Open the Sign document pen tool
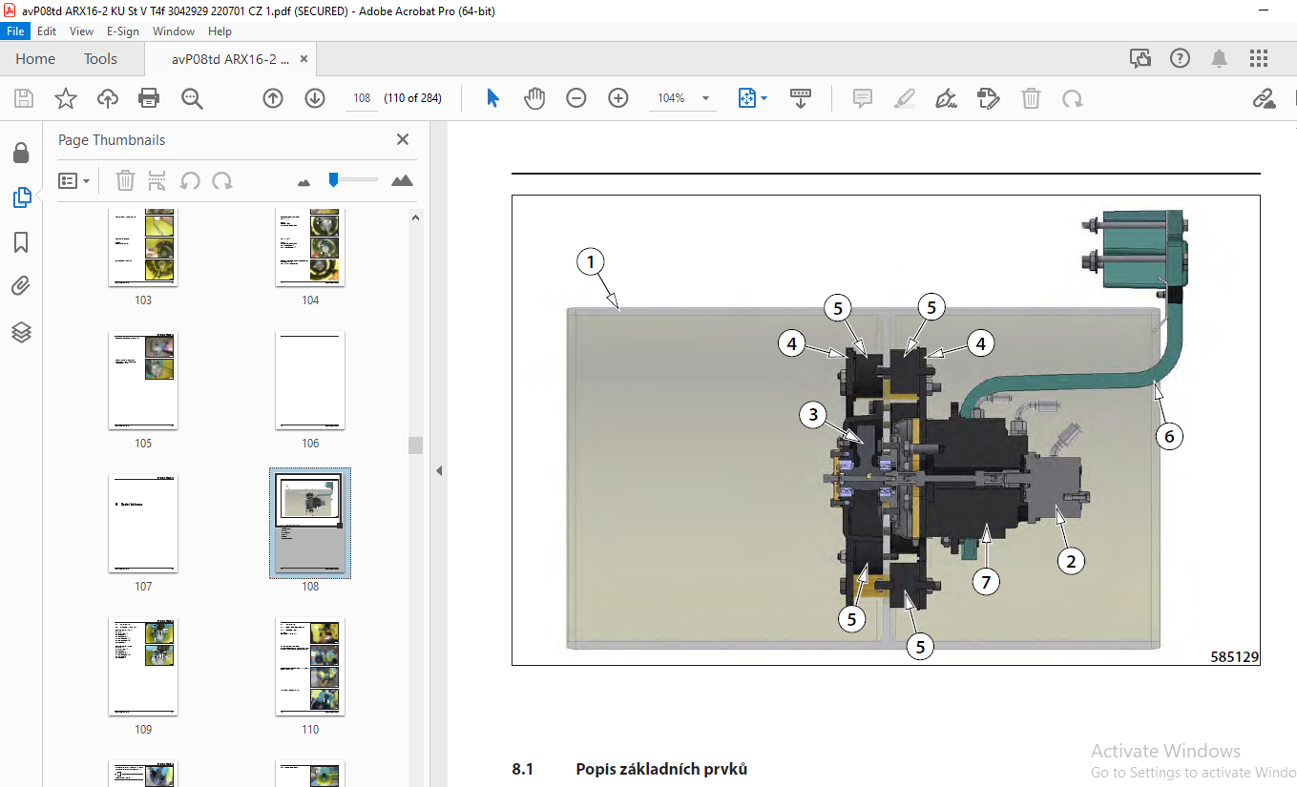 pos(947,98)
